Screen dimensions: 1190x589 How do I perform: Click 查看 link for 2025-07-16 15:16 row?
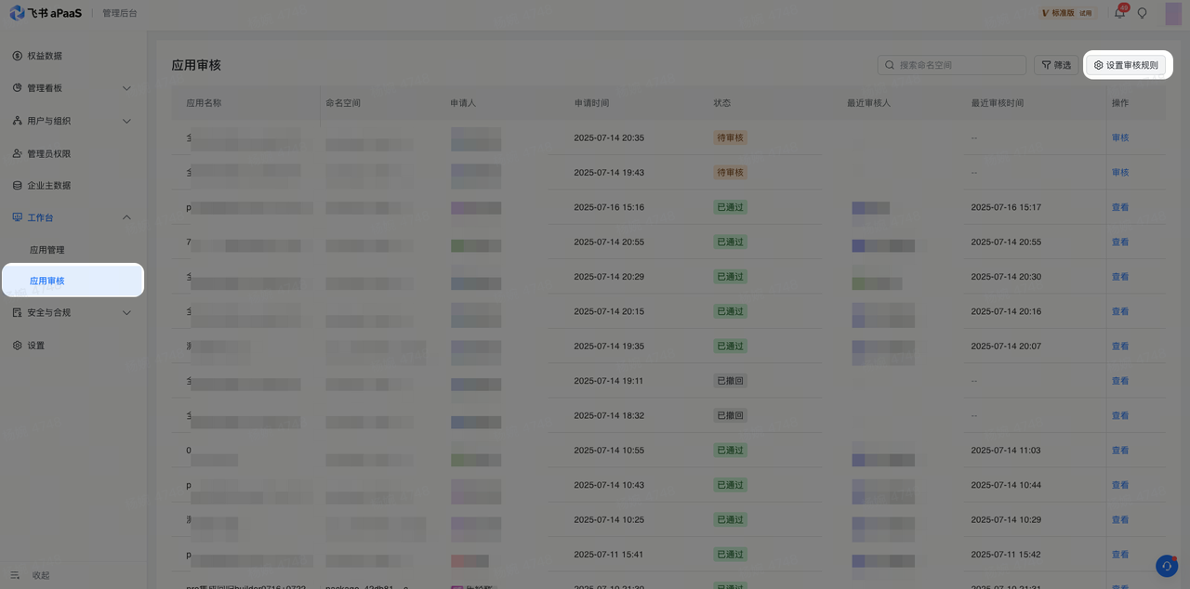click(1119, 207)
